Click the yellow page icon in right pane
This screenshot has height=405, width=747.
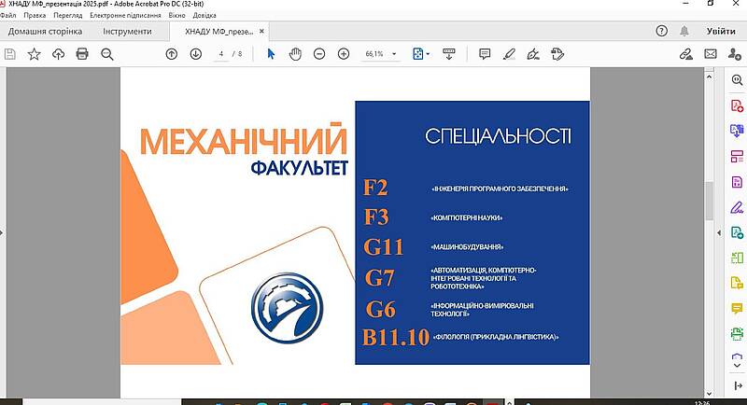(737, 283)
